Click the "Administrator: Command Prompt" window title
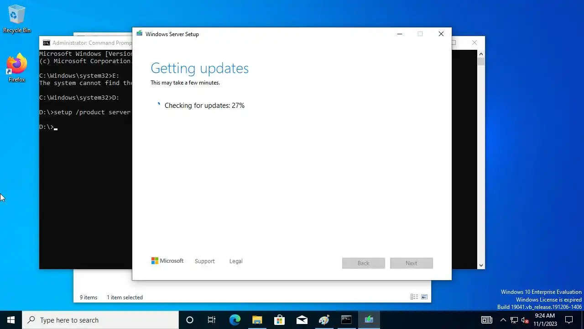584x329 pixels. [92, 43]
